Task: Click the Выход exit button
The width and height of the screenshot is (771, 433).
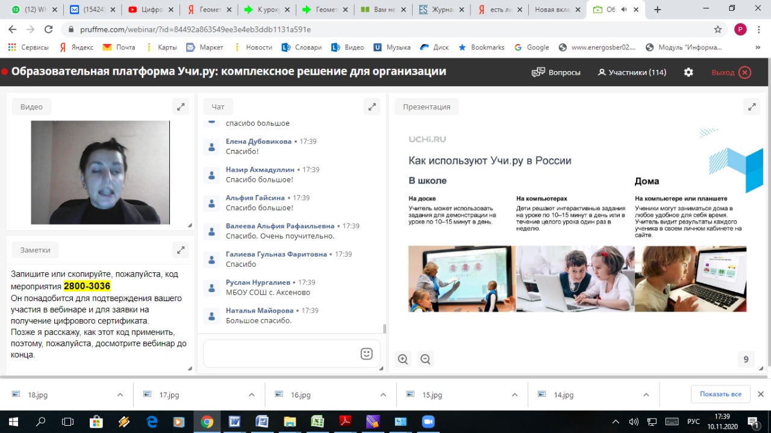Action: point(731,72)
